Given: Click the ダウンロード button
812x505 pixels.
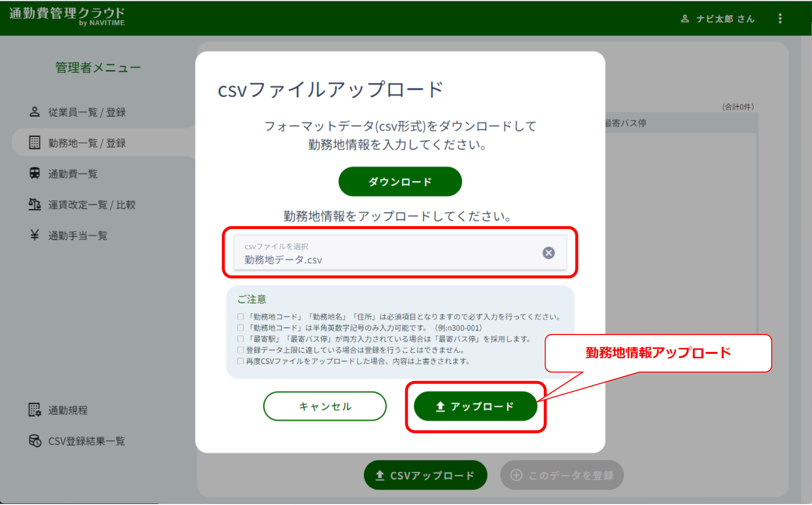Looking at the screenshot, I should click(400, 181).
